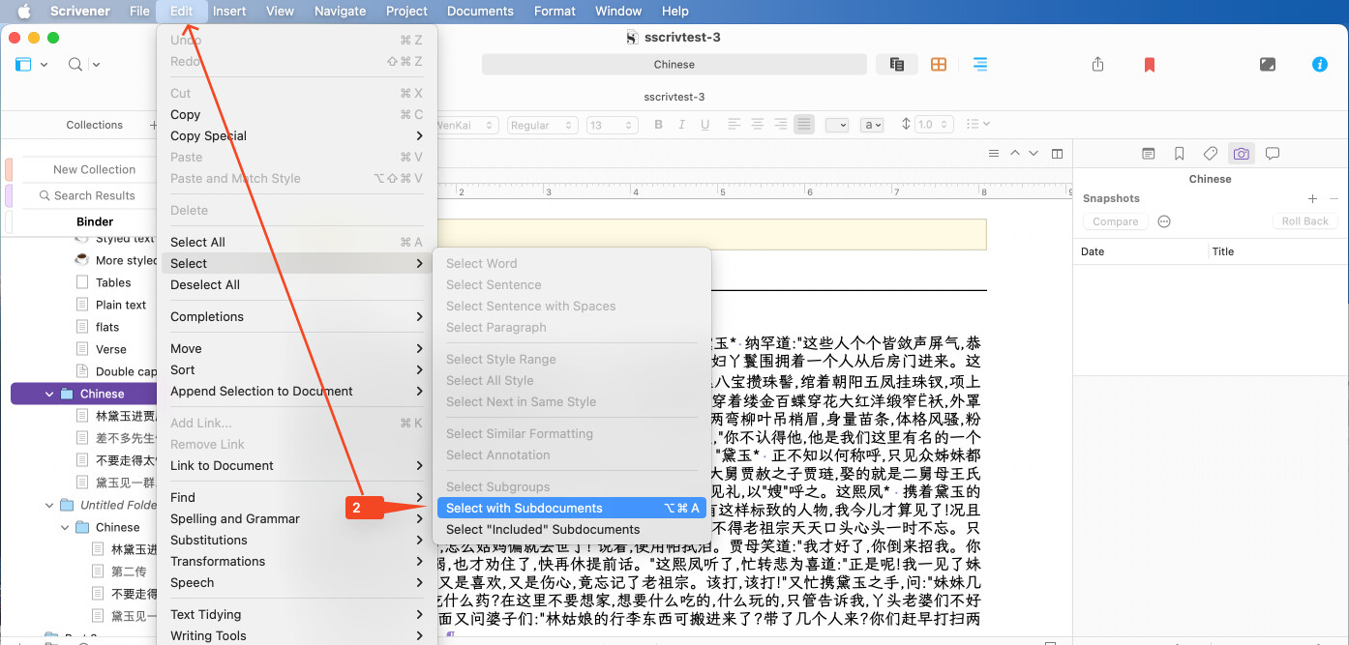This screenshot has width=1349, height=645.
Task: Open the Completions submenu
Action: [x=296, y=317]
